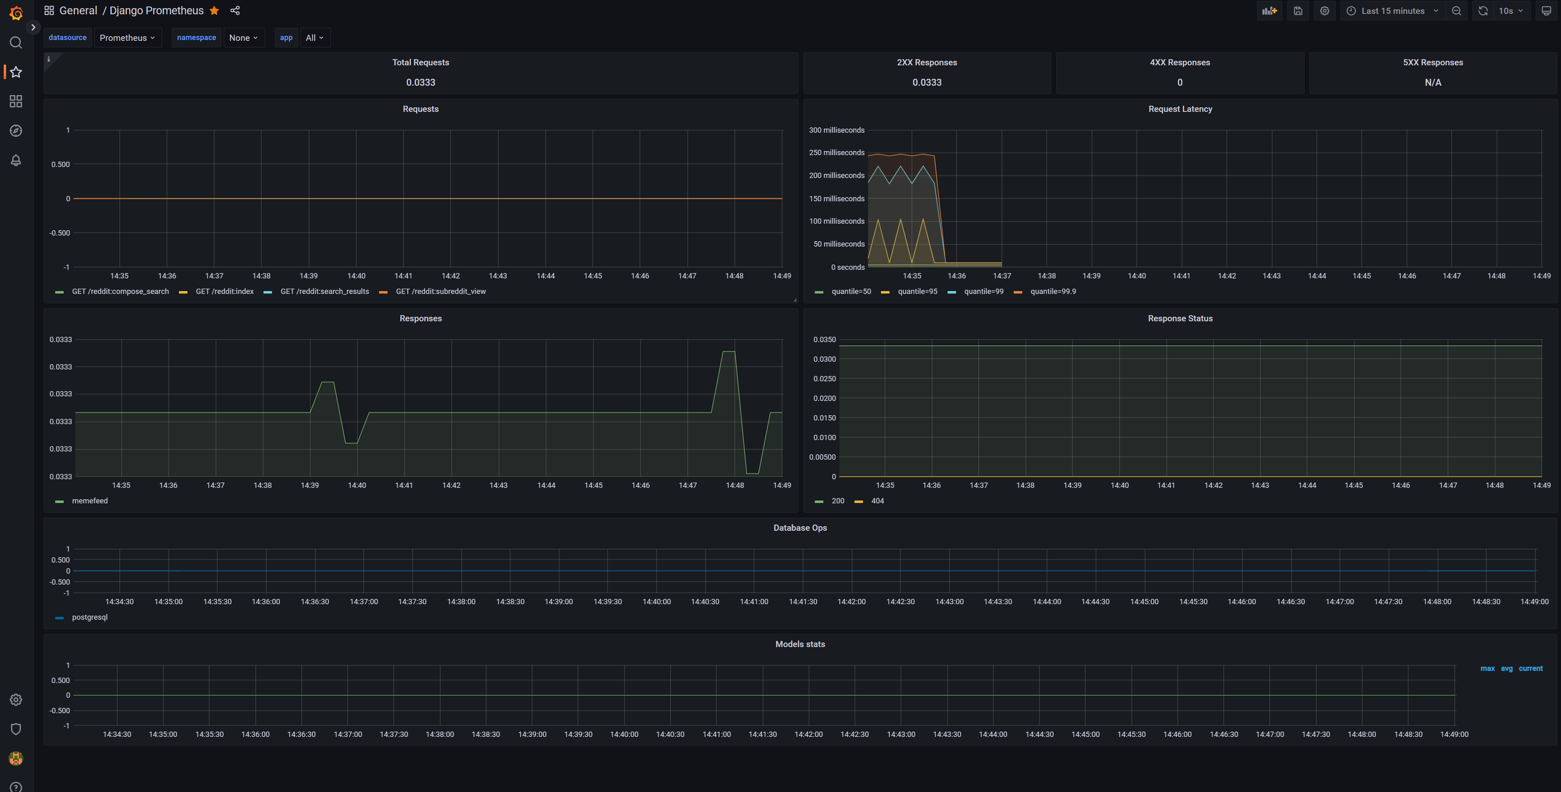1561x792 pixels.
Task: Click the Requests panel resize handle
Action: click(x=794, y=300)
